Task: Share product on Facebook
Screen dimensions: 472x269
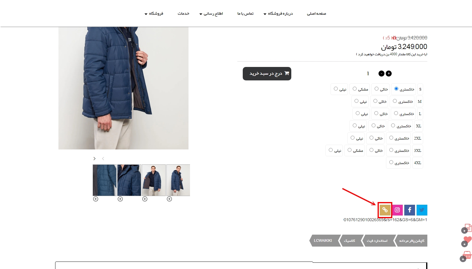Action: pos(410,210)
